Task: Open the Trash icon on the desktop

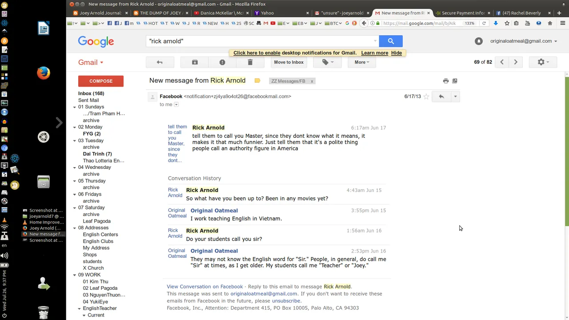Action: [x=43, y=312]
